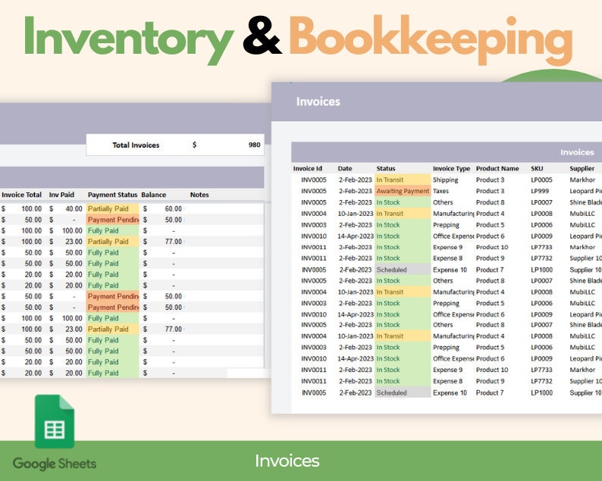
Task: Select the Taxes invoice type cell
Action: 441,191
